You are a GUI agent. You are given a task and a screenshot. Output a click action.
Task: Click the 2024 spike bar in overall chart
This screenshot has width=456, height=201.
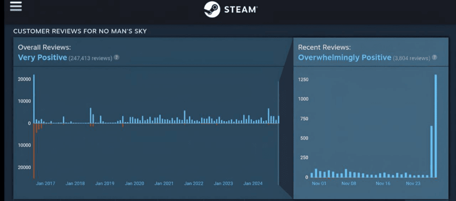[269, 116]
